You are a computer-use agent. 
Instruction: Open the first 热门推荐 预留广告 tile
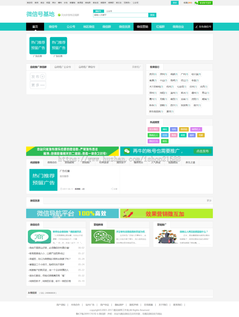coord(38,45)
